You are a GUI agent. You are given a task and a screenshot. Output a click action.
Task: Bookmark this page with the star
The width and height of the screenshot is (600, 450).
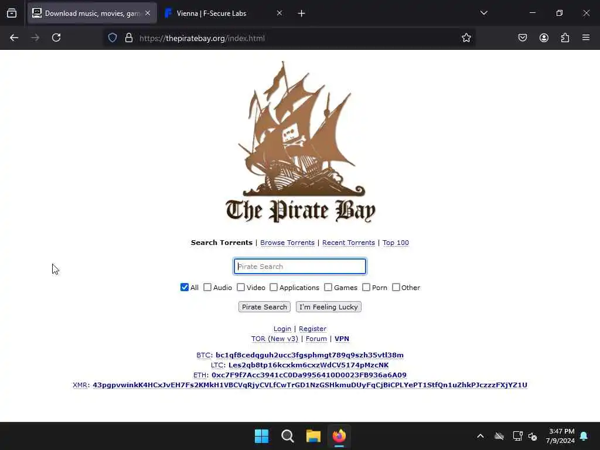[x=466, y=37]
